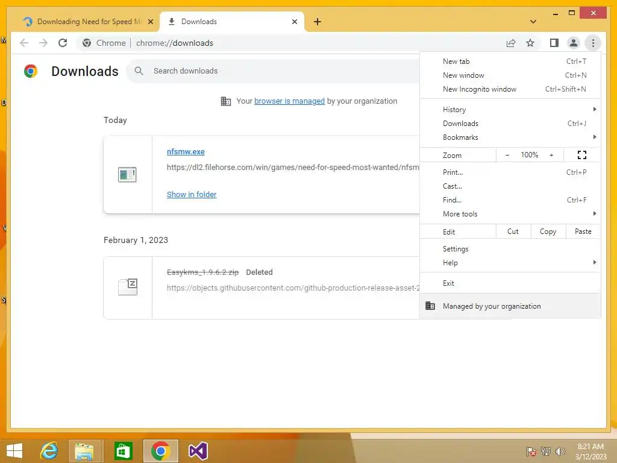The image size is (617, 463).
Task: Click the browser forward arrow
Action: point(43,43)
